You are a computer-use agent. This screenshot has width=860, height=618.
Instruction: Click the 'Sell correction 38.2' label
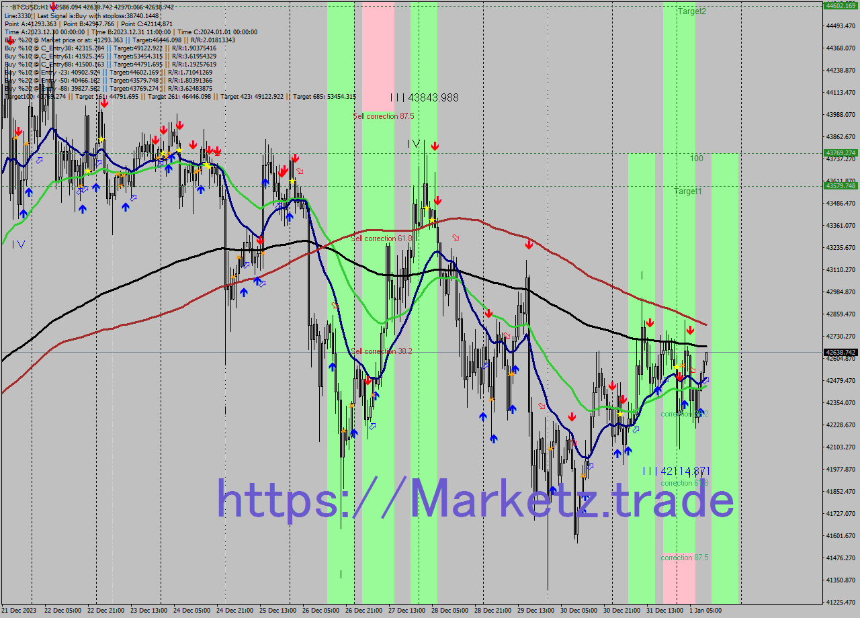(382, 351)
